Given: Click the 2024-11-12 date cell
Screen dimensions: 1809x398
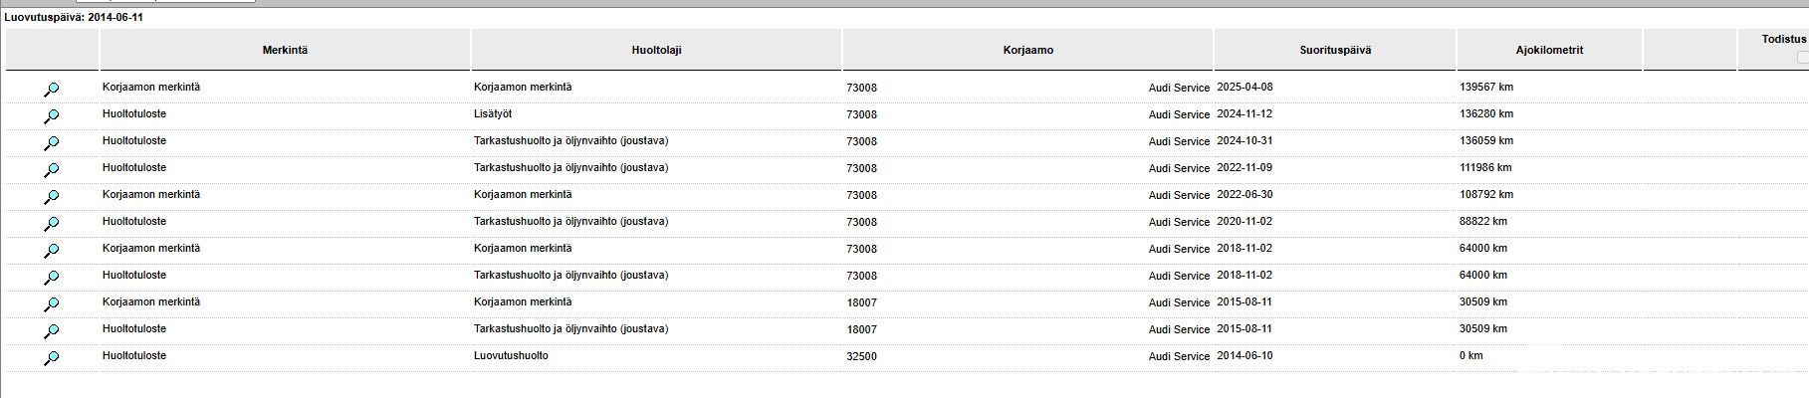Looking at the screenshot, I should click(x=1244, y=114).
